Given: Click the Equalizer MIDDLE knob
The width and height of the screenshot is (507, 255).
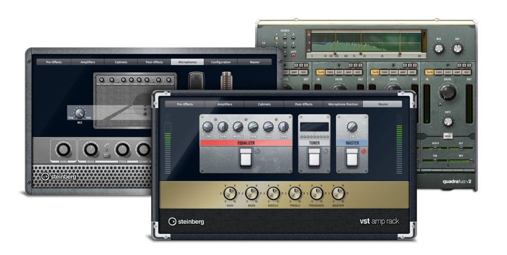Looking at the screenshot, I should 238,127.
